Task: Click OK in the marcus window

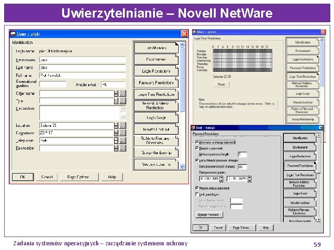Action: [200, 228]
